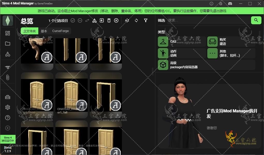Open the paperclip attachments icon in sidebar
This screenshot has height=155, width=264.
click(x=8, y=77)
